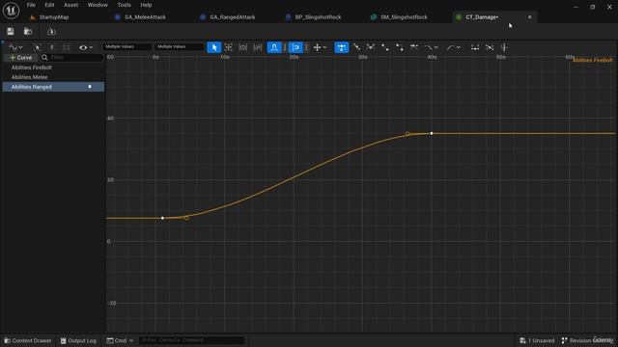Activate the Select tool arrow icon

[214, 47]
